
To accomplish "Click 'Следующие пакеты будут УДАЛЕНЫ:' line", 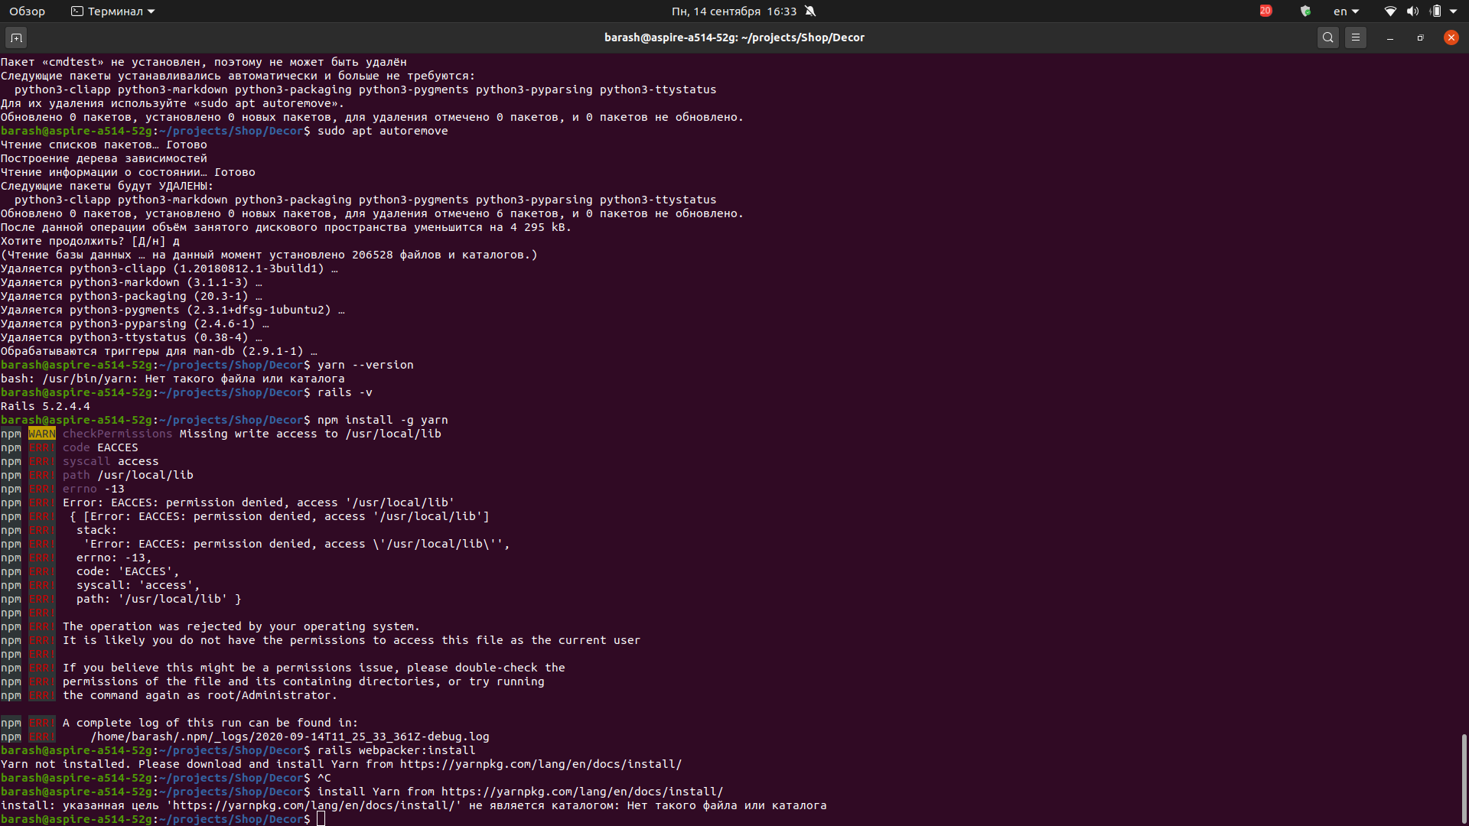I will pos(107,186).
